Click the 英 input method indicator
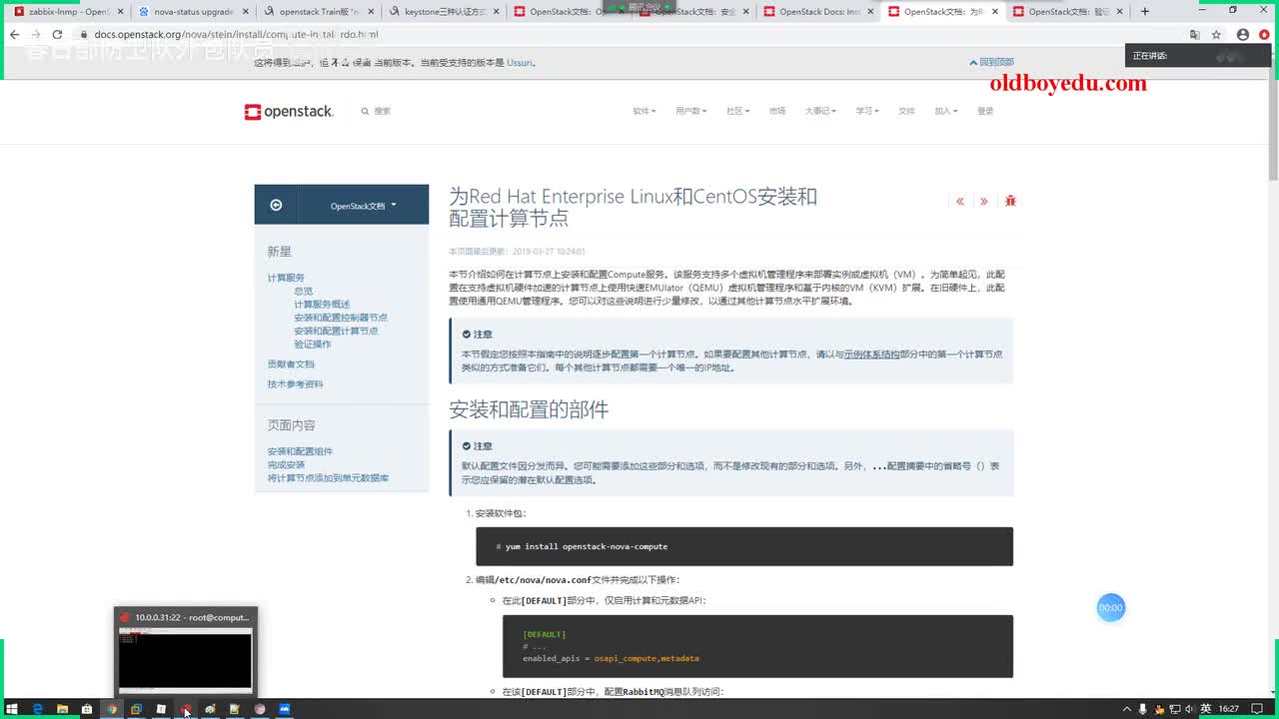The image size is (1279, 719). 1206,709
